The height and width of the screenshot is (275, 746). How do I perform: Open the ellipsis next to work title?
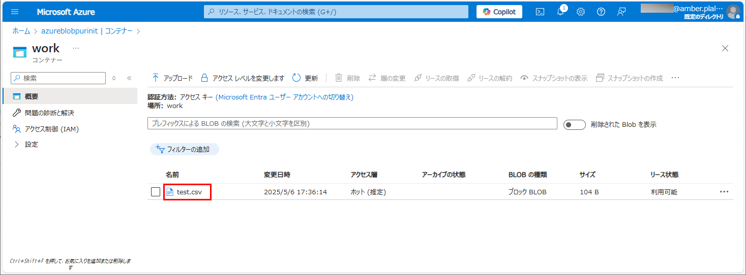click(x=76, y=48)
